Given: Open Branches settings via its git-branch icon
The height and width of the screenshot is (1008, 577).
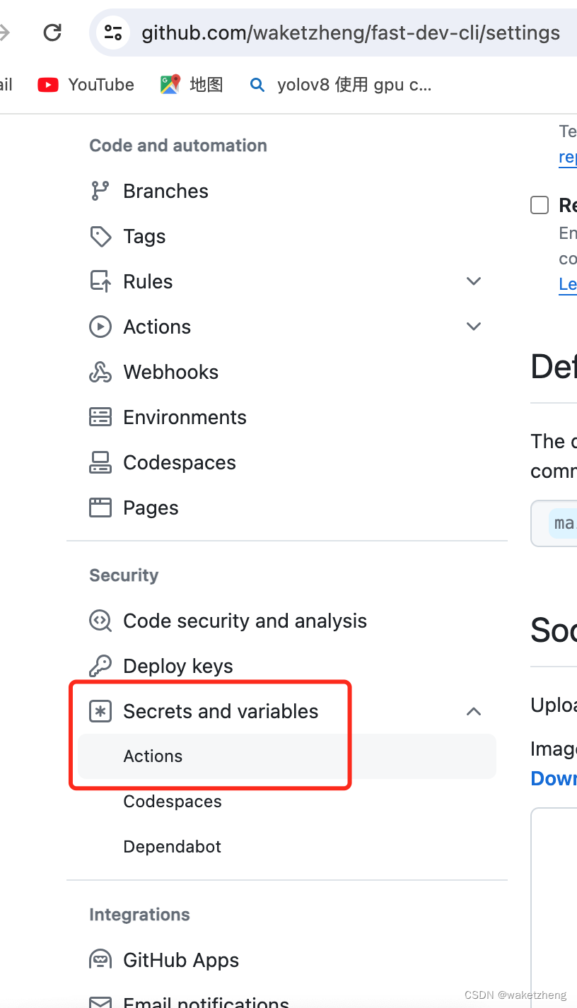Looking at the screenshot, I should pos(100,191).
